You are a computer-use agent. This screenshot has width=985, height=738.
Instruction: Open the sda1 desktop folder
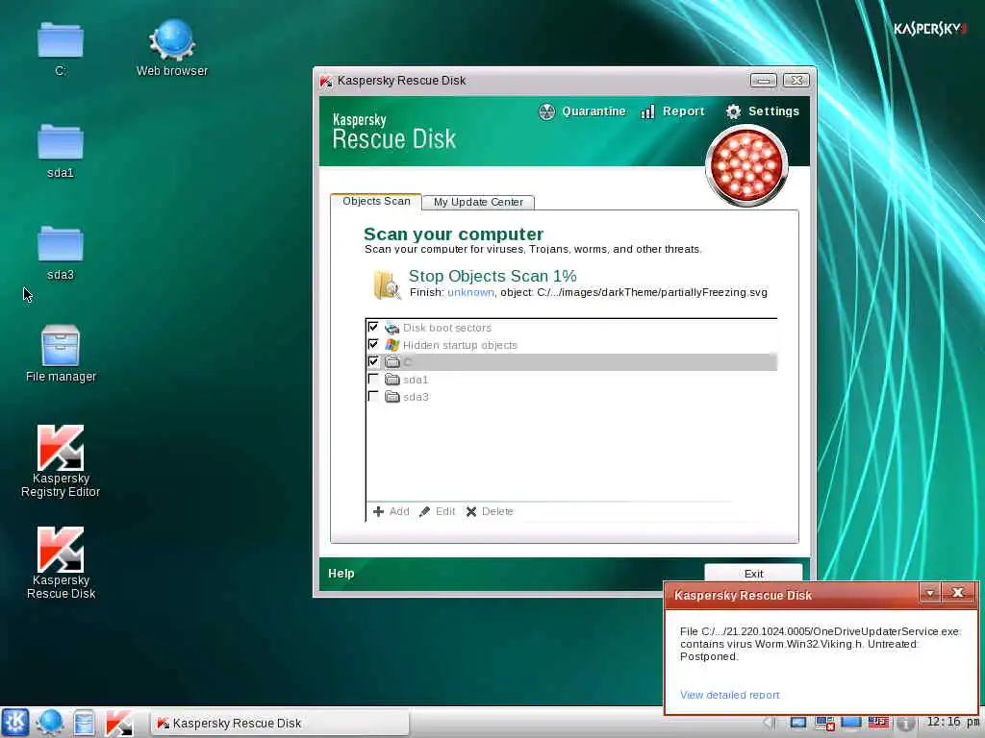click(x=60, y=151)
